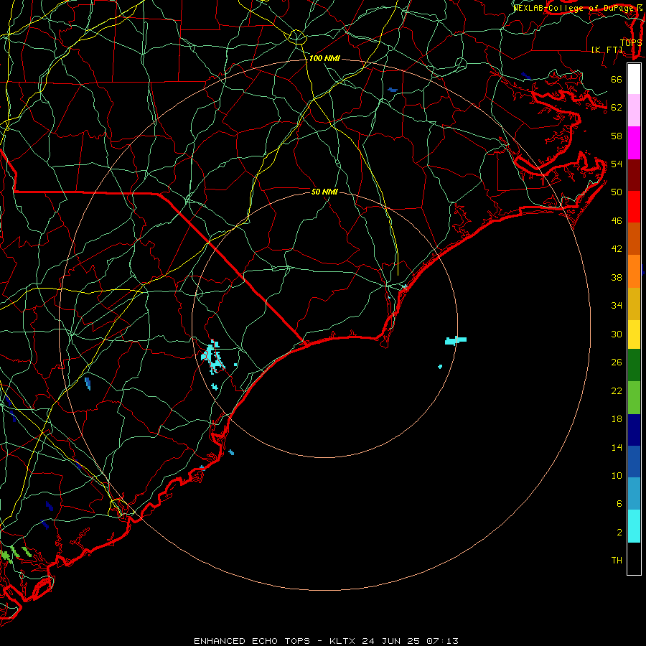This screenshot has width=646, height=646.
Task: Click the white swatch at legend top
Action: click(x=634, y=79)
